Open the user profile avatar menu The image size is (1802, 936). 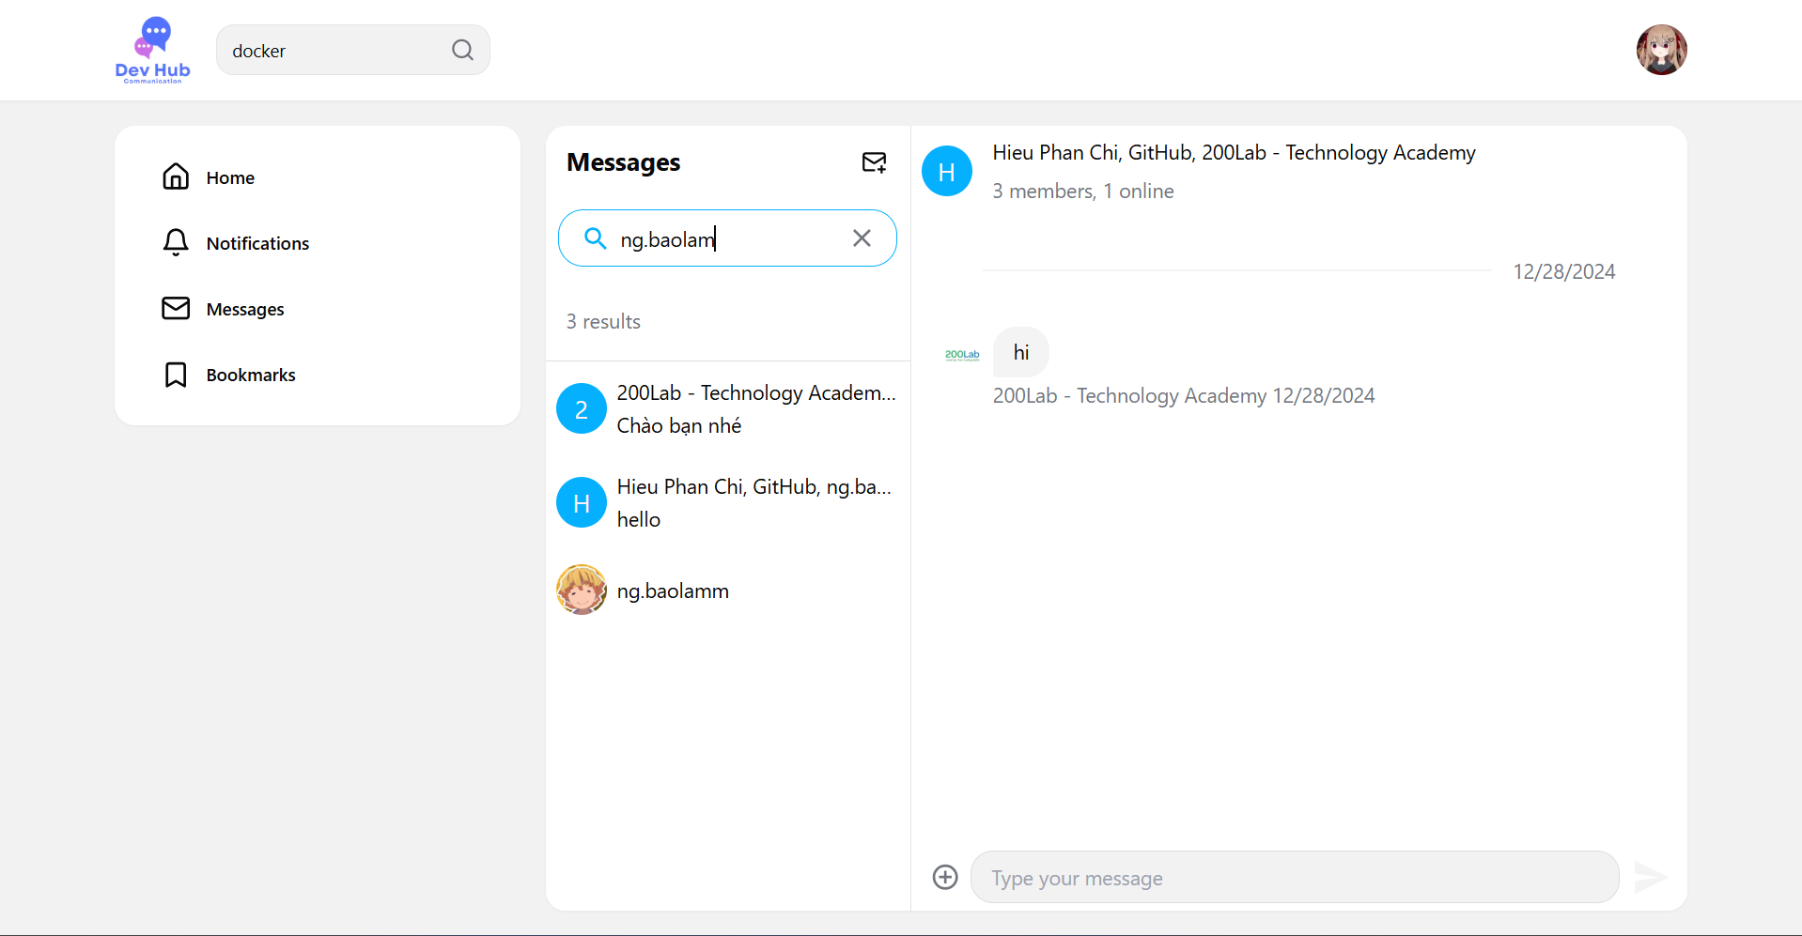[1661, 50]
